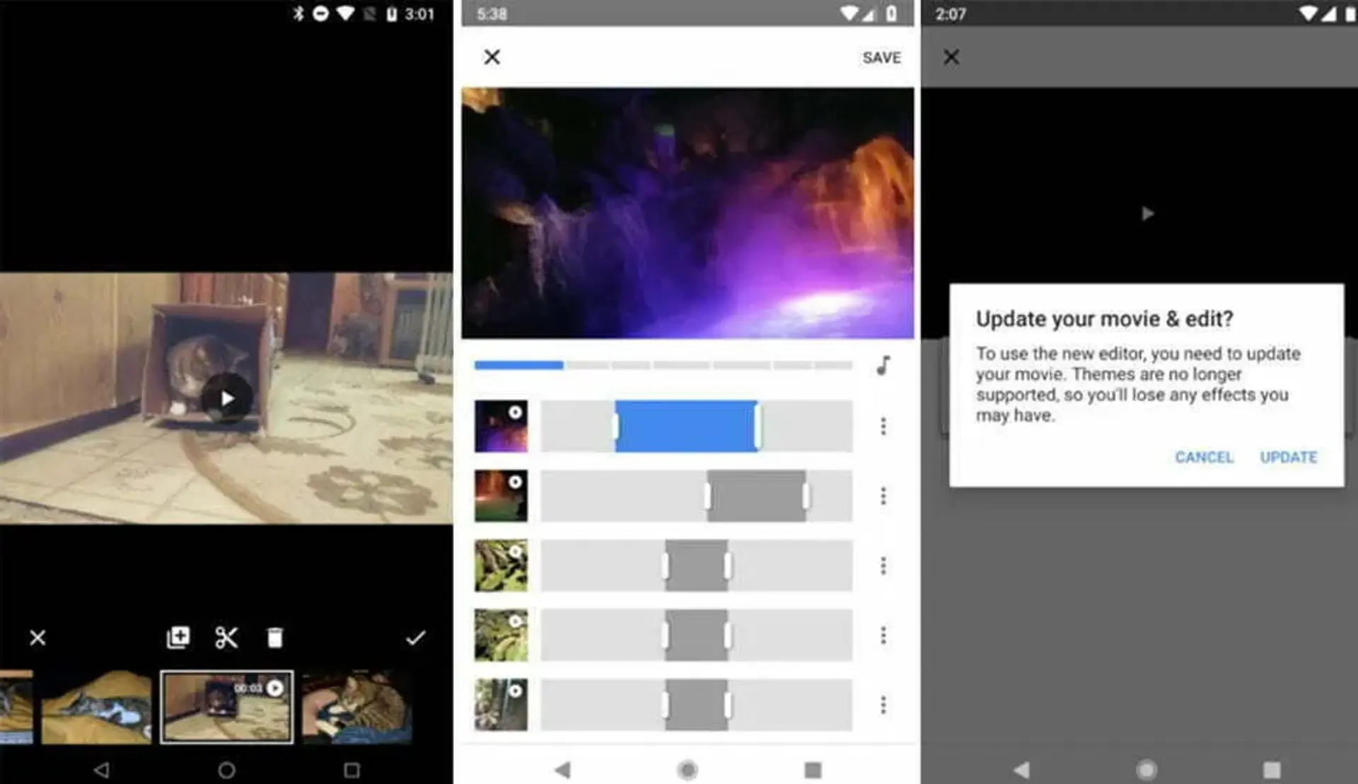Click the movie progress bar
The image size is (1358, 784).
tap(663, 365)
